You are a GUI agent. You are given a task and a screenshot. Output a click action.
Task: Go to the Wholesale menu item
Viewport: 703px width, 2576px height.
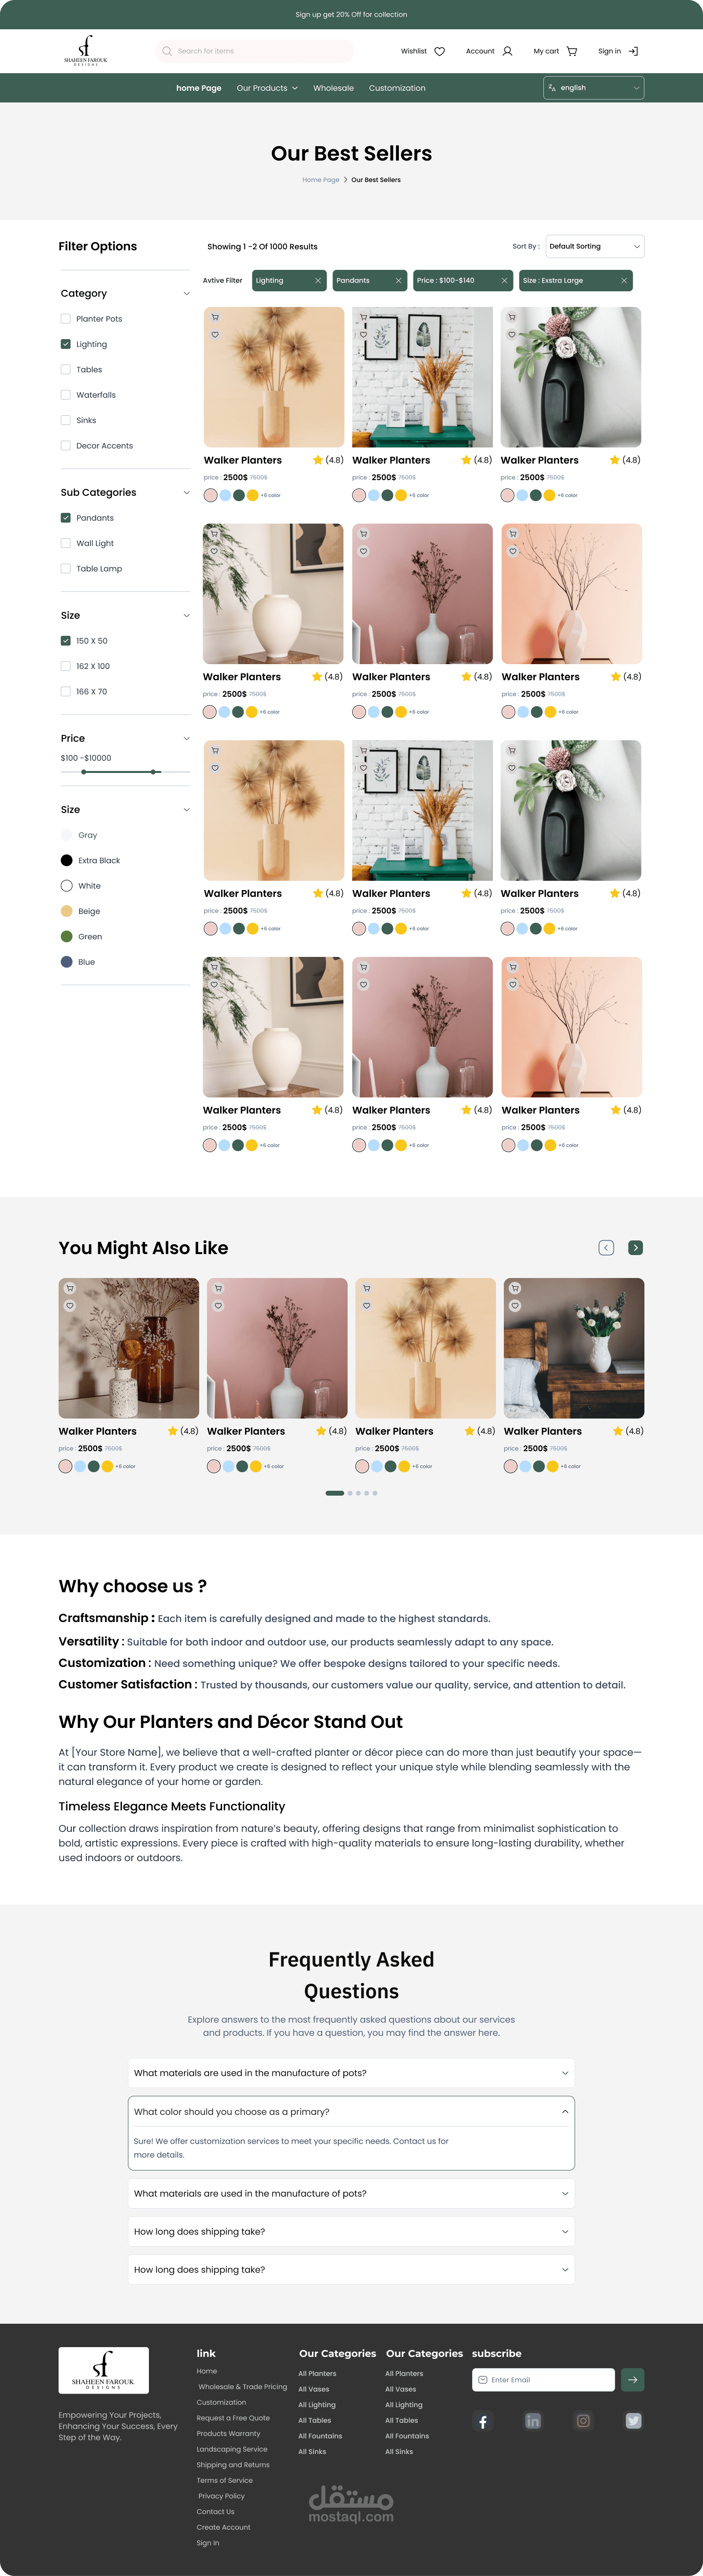pyautogui.click(x=333, y=88)
